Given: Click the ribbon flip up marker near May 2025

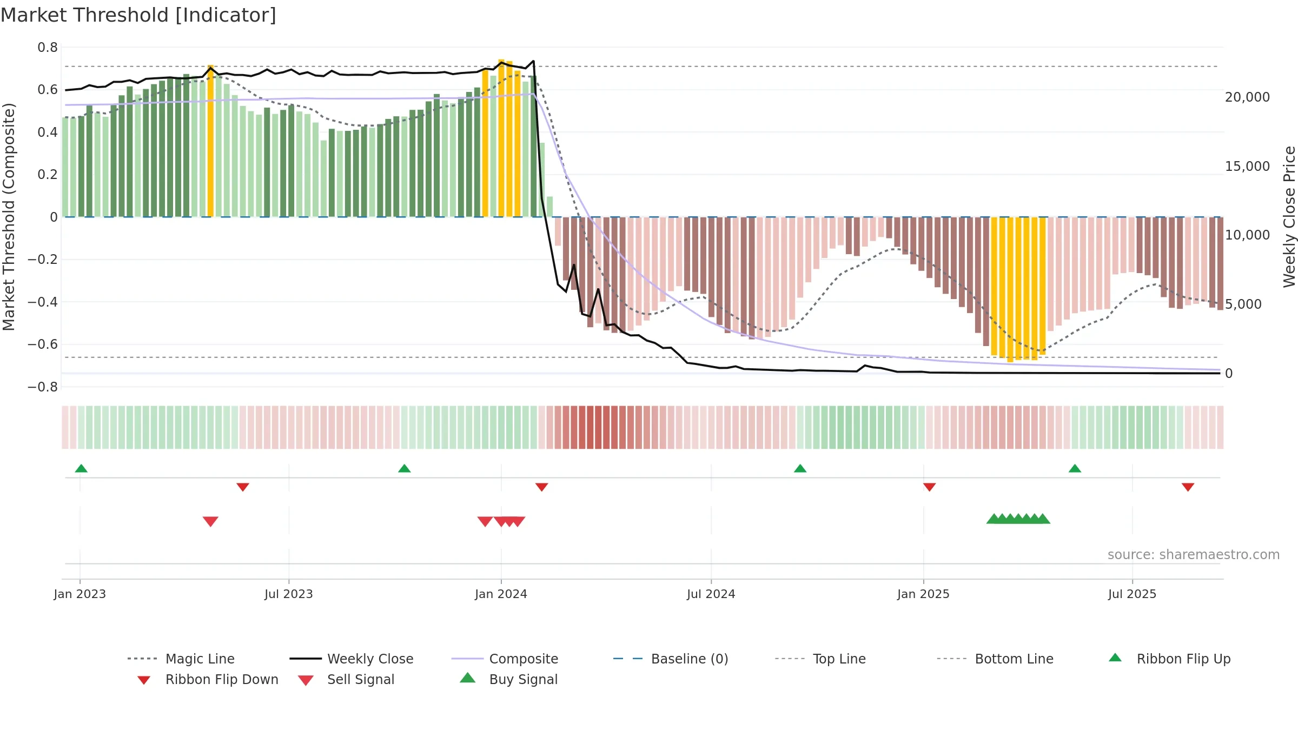Looking at the screenshot, I should [x=1075, y=468].
